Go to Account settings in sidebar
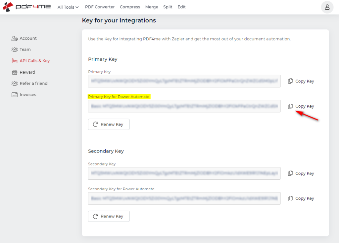The height and width of the screenshot is (243, 339). click(x=24, y=38)
